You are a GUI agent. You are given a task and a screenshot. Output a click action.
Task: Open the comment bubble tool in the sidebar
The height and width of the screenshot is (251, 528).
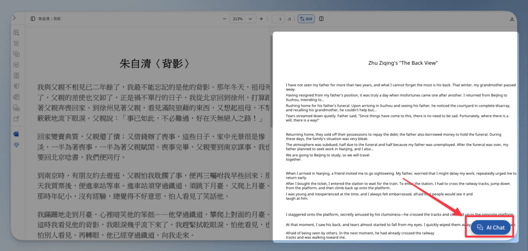16,65
